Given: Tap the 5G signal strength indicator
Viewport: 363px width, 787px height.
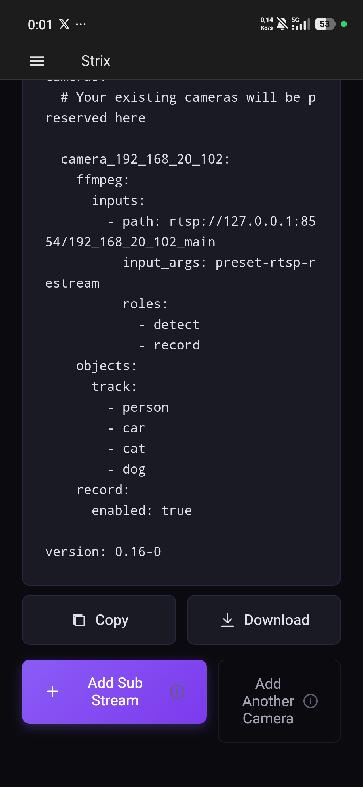Looking at the screenshot, I should pyautogui.click(x=300, y=24).
